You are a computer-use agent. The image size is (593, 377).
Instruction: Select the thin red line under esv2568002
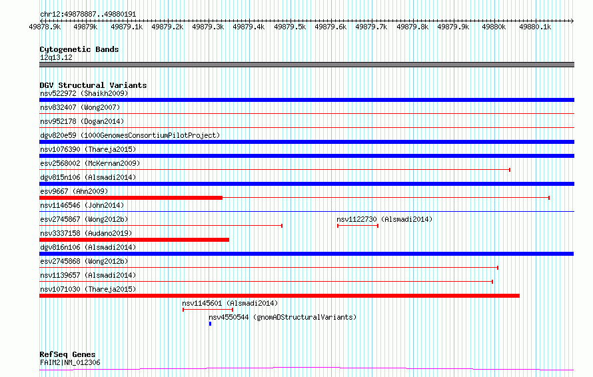(275, 170)
